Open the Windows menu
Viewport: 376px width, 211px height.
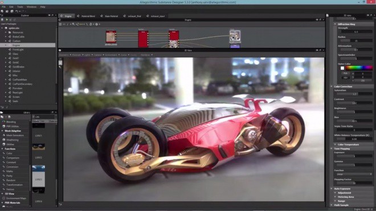click(31, 7)
